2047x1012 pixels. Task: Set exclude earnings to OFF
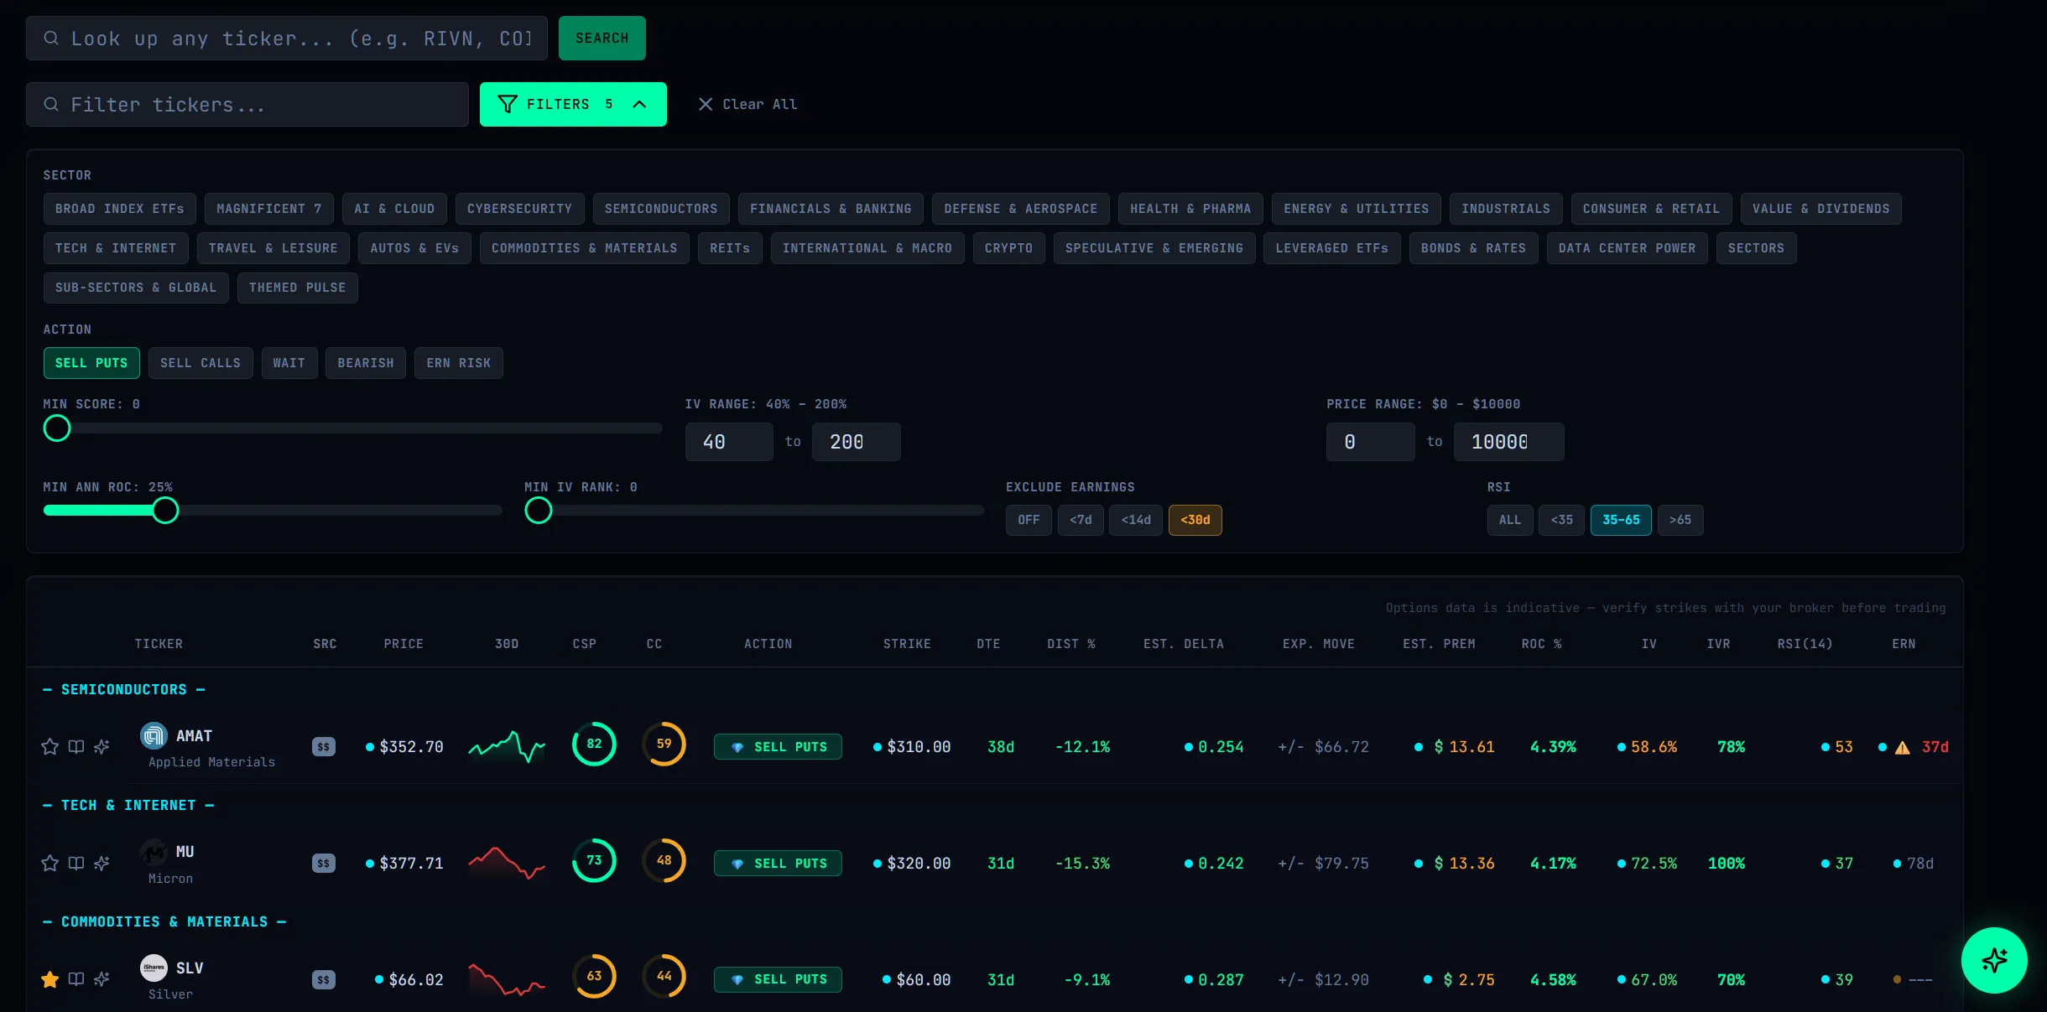pyautogui.click(x=1029, y=520)
